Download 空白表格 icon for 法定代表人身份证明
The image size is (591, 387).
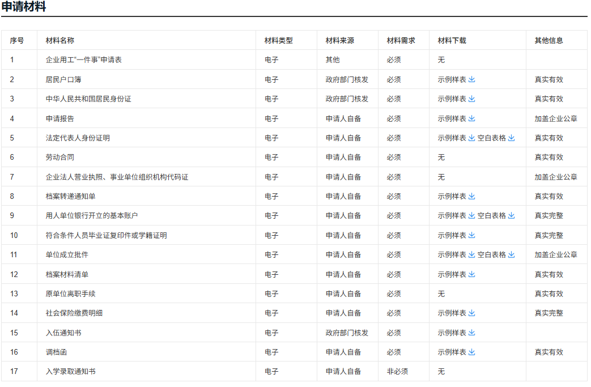coord(511,138)
